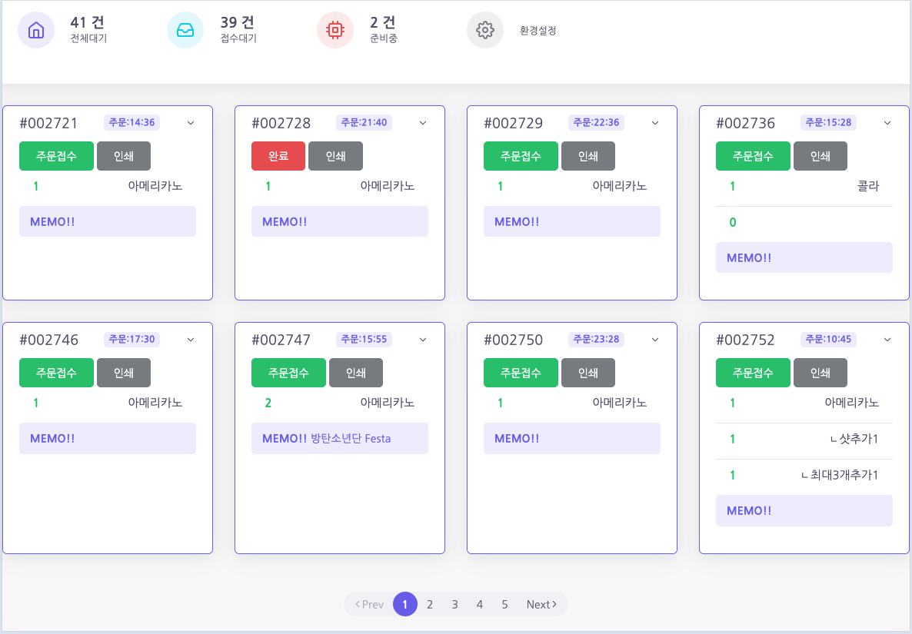The image size is (912, 634).
Task: Expand order #002728 chevron arrow
Action: (423, 123)
